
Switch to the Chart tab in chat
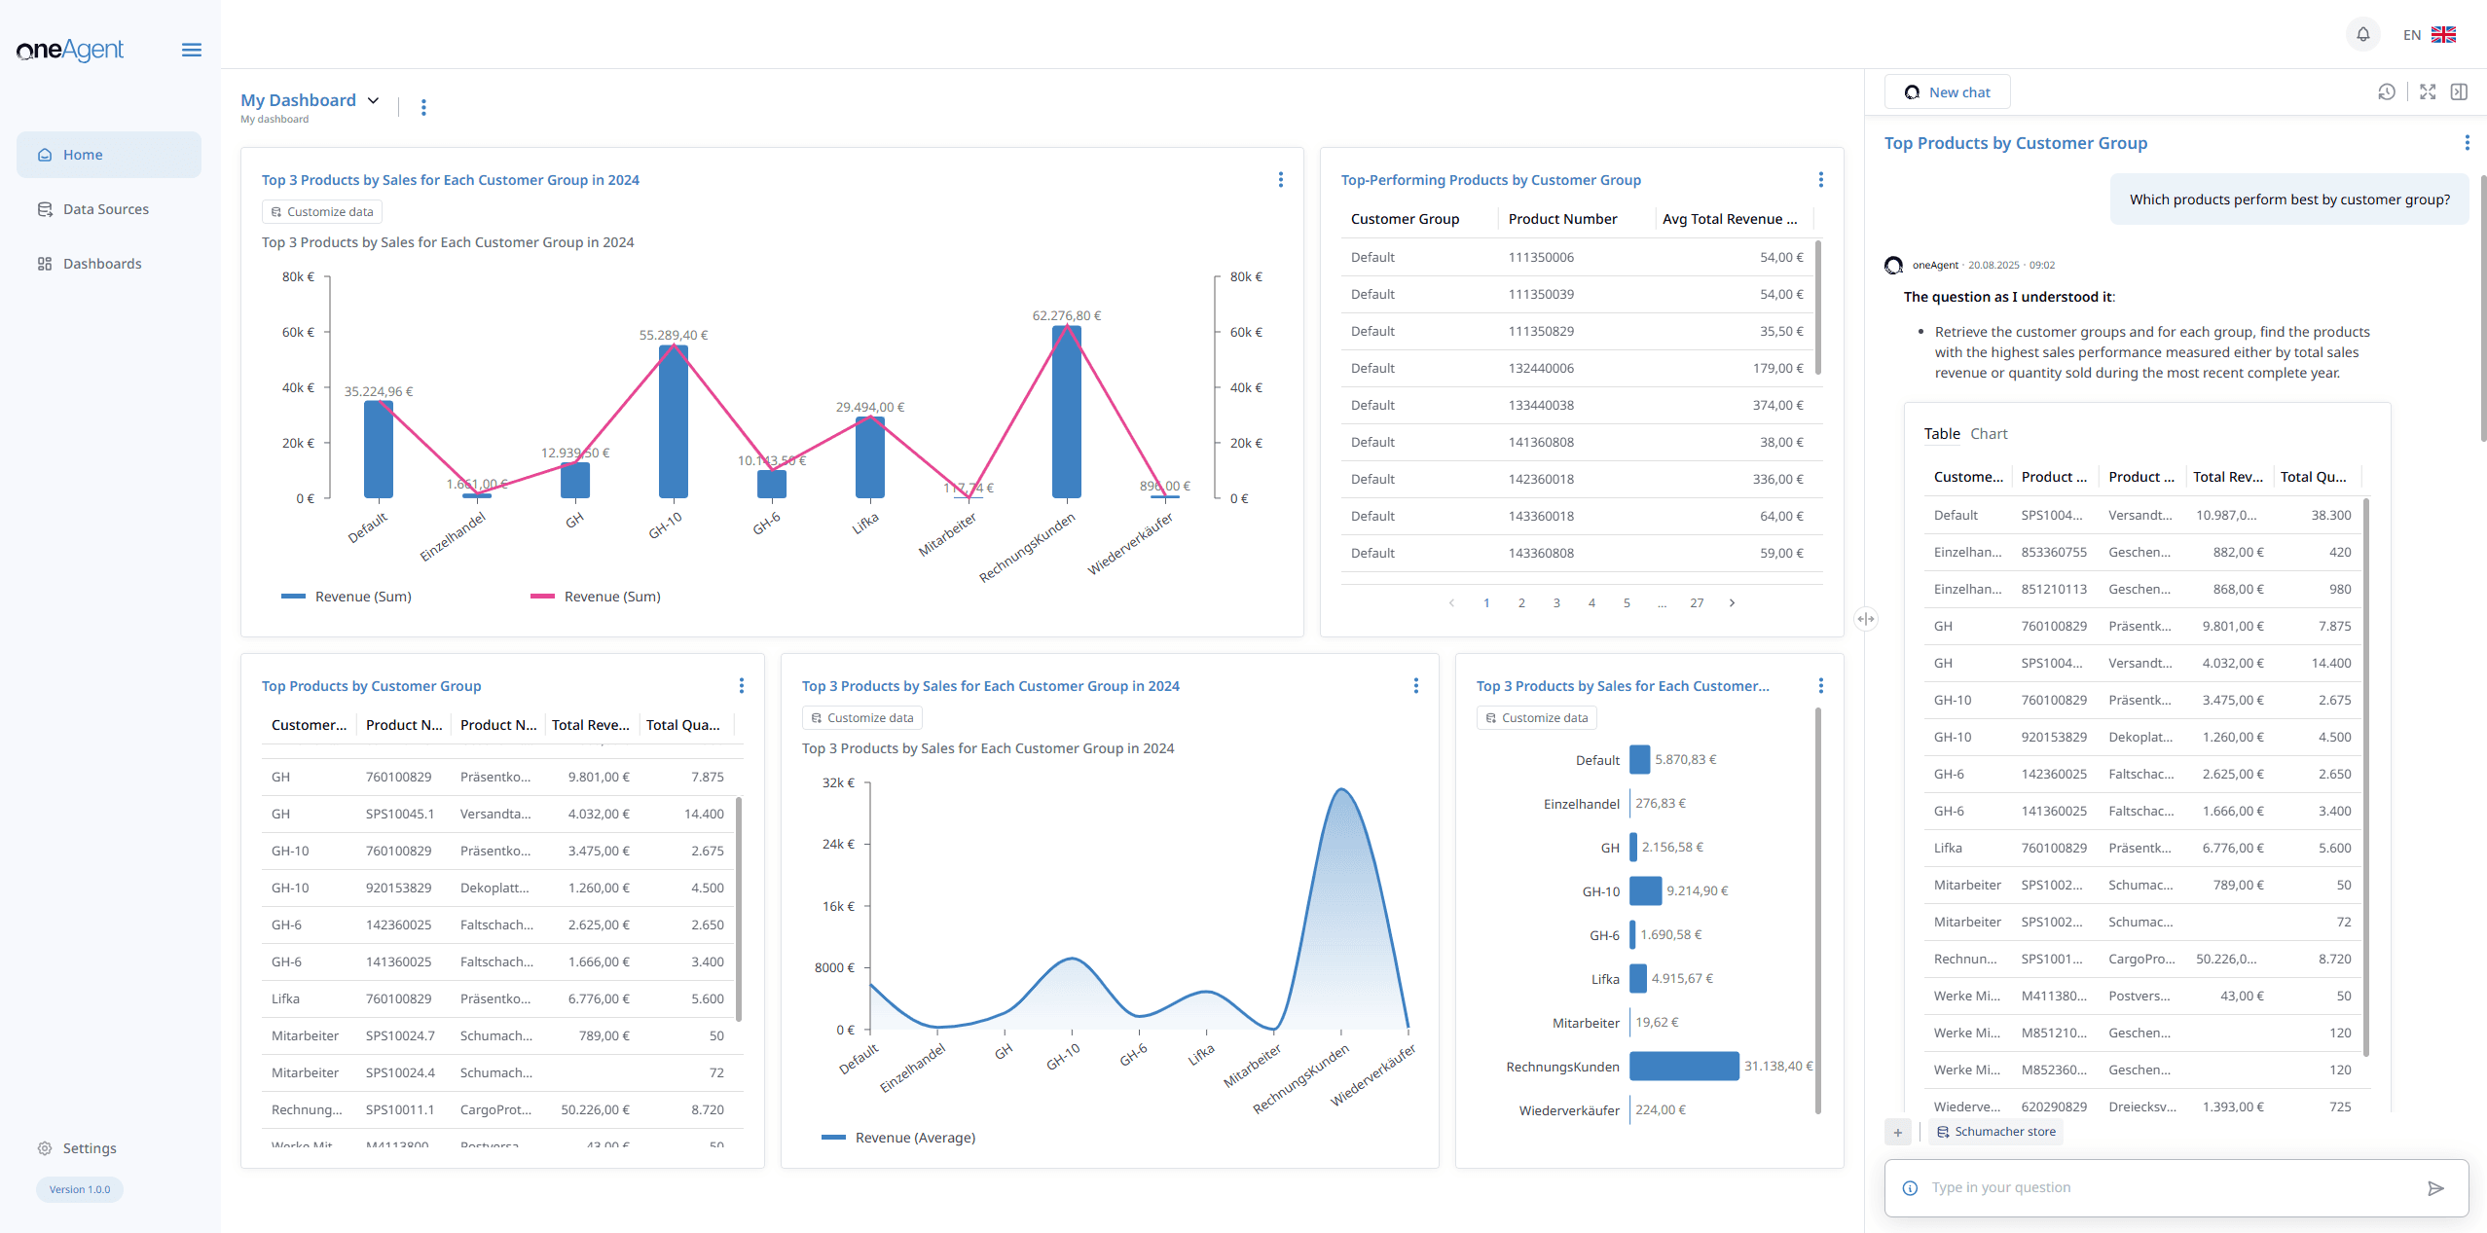(x=1989, y=434)
